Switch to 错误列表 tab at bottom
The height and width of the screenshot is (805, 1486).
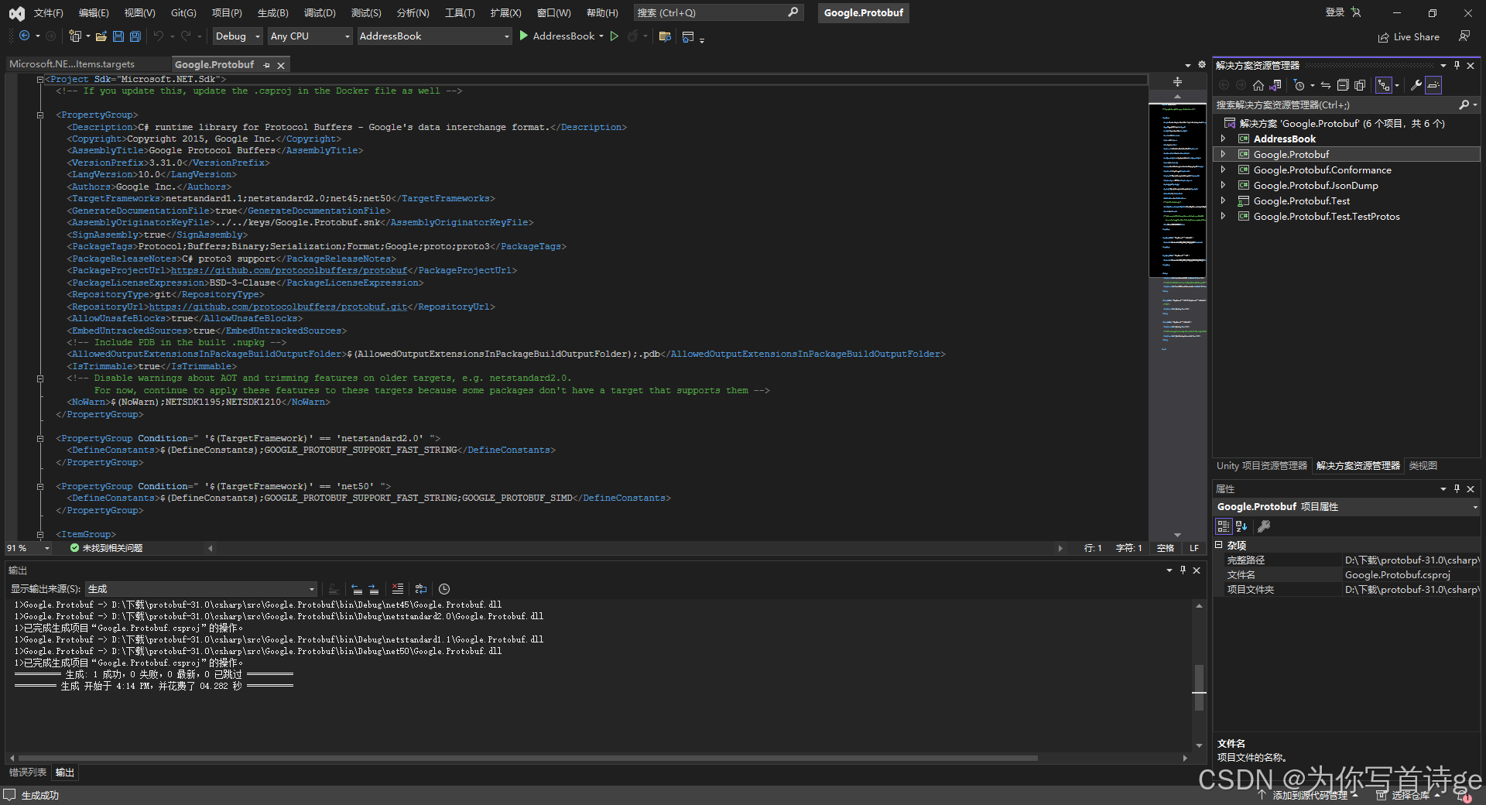(x=28, y=772)
